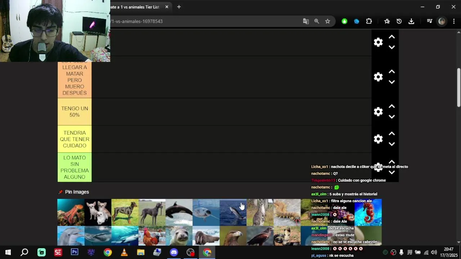Move 'TENDRIA QUE TENER CUIDADO' tier down
This screenshot has height=259, width=461.
coord(392,144)
